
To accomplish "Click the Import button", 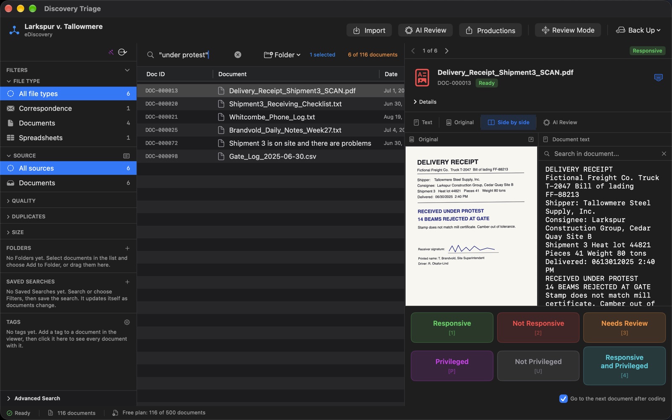I will point(369,30).
